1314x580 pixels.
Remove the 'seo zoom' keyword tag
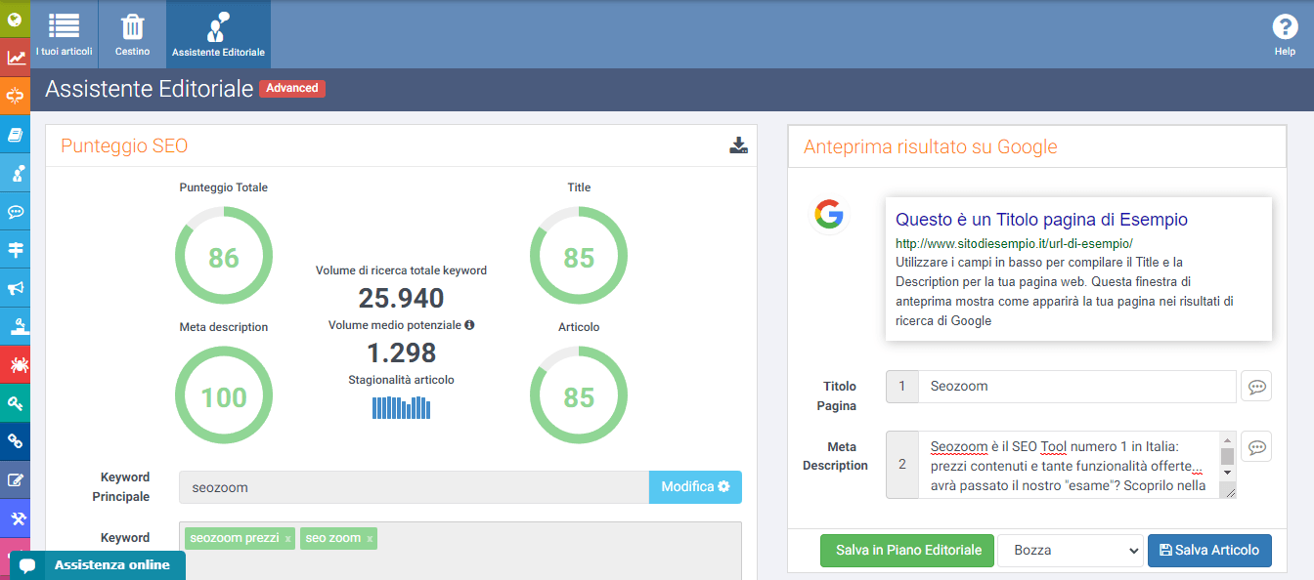[370, 538]
